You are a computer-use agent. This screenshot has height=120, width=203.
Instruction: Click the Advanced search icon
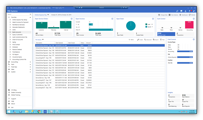coord(145,40)
